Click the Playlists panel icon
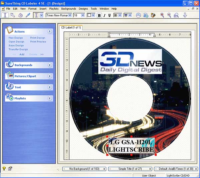This screenshot has height=178, width=200. (10, 97)
